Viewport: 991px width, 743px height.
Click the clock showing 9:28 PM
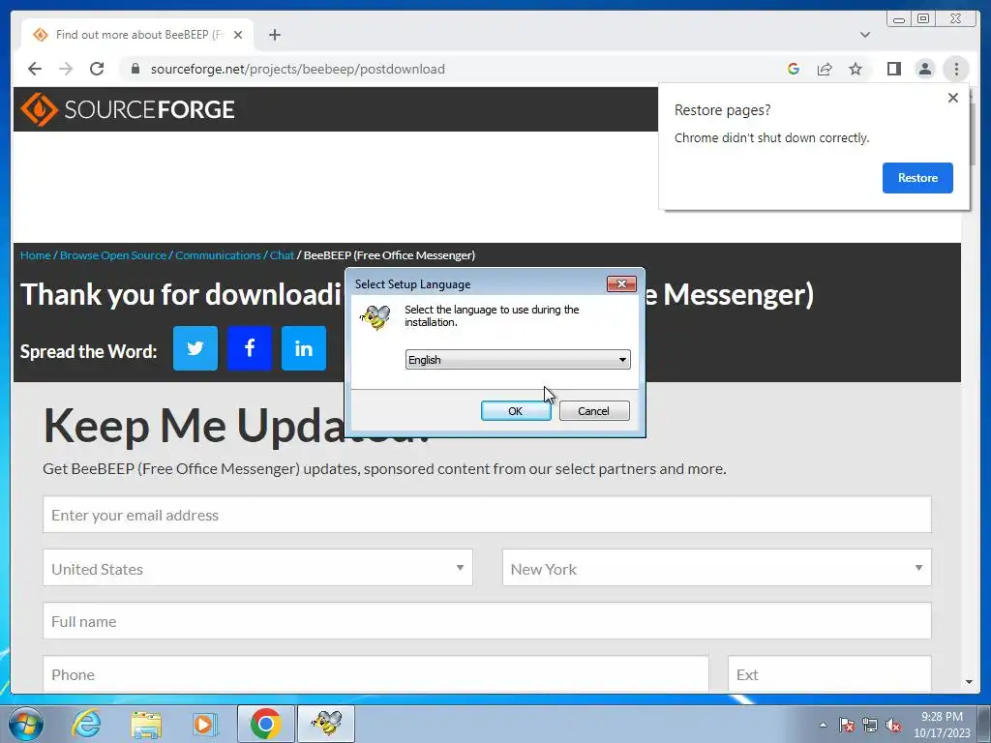[x=942, y=725]
